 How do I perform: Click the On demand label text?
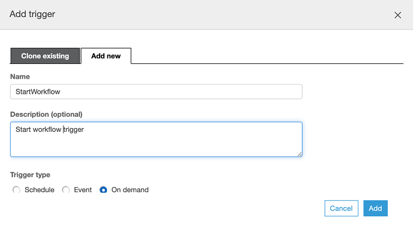coord(130,190)
